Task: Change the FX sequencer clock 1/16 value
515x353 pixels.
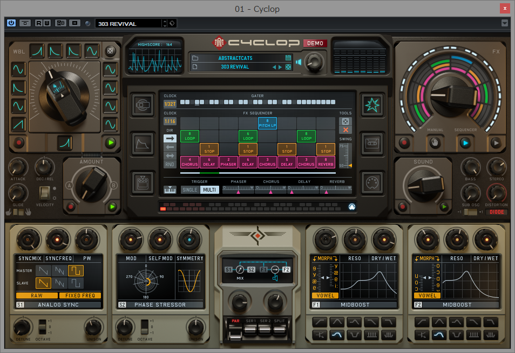Action: pos(170,121)
